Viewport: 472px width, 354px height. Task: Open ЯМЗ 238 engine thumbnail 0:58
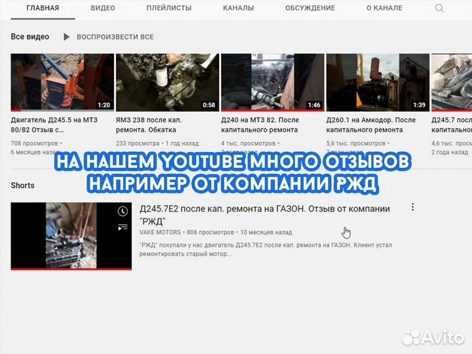click(x=167, y=83)
